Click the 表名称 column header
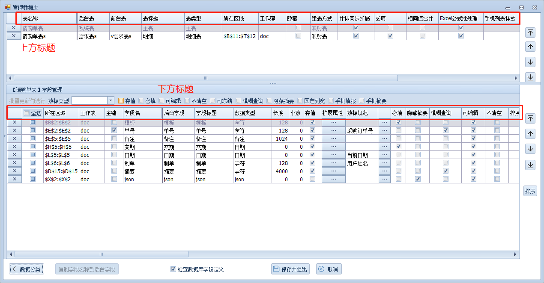 pyautogui.click(x=48, y=19)
